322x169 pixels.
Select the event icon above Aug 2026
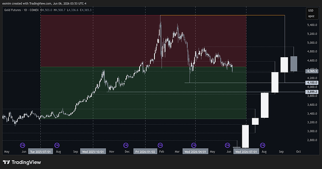[262, 145]
